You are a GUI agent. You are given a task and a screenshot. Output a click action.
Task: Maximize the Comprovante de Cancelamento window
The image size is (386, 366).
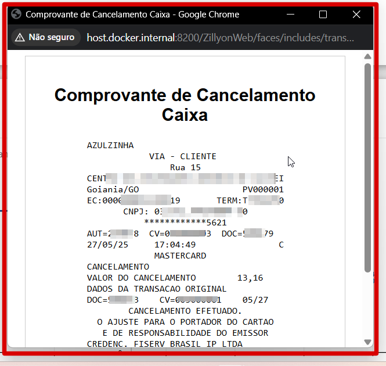click(323, 15)
